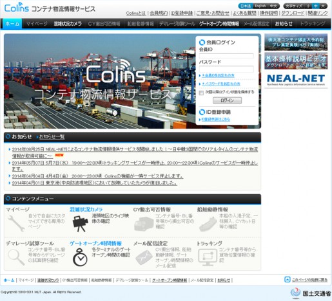
Task: Open the 2014年05月07日 news item
Action: click(135, 166)
